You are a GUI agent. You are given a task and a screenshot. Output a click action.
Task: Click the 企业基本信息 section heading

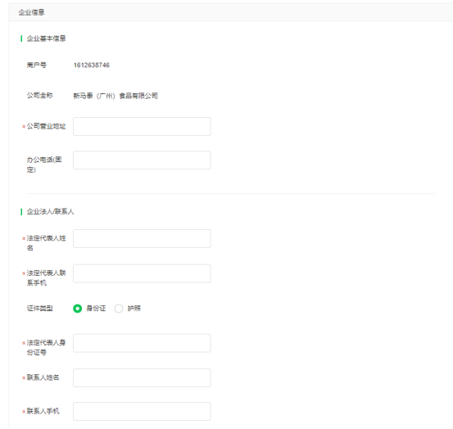[46, 38]
